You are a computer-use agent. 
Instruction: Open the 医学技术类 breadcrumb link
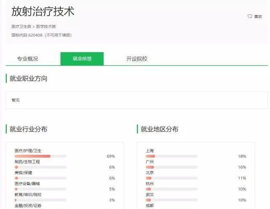point(46,26)
